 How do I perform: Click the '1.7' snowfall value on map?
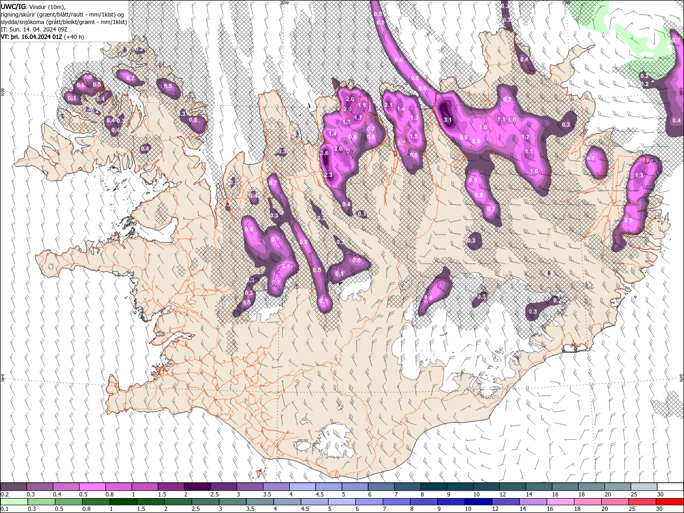click(x=358, y=118)
